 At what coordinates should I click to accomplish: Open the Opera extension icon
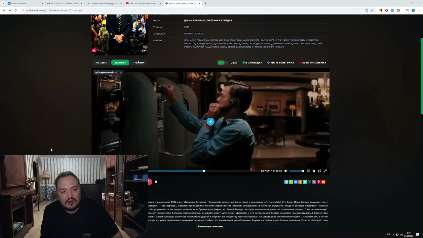[x=386, y=10]
